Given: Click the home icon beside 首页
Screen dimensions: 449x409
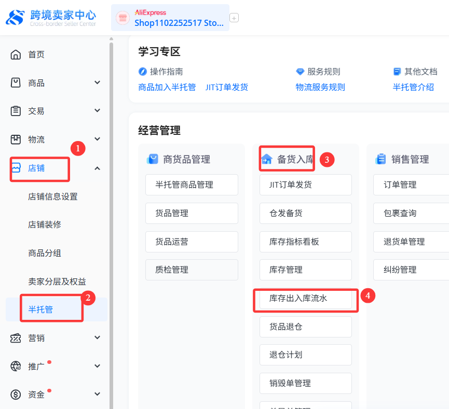Looking at the screenshot, I should [x=16, y=54].
